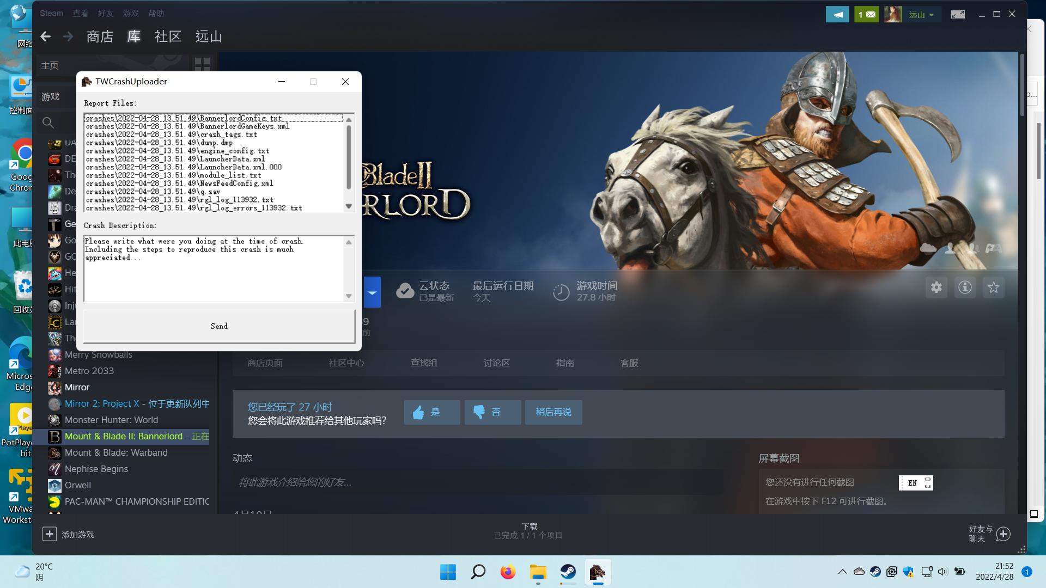Viewport: 1046px width, 588px height.
Task: Show hidden system tray icons chevron
Action: (842, 572)
